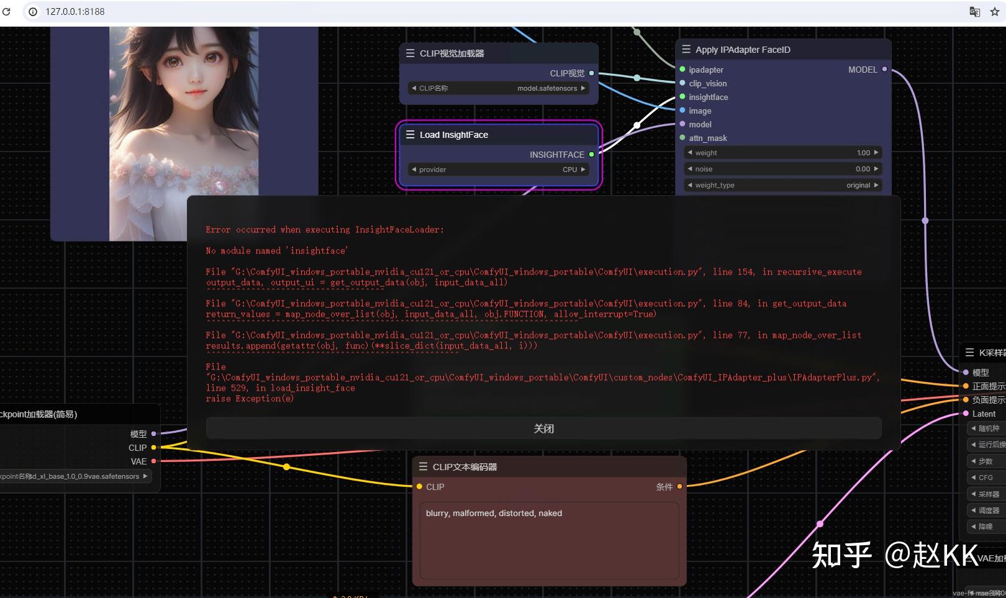Open the weight_type selector showing original
1006x598 pixels.
[x=782, y=184]
